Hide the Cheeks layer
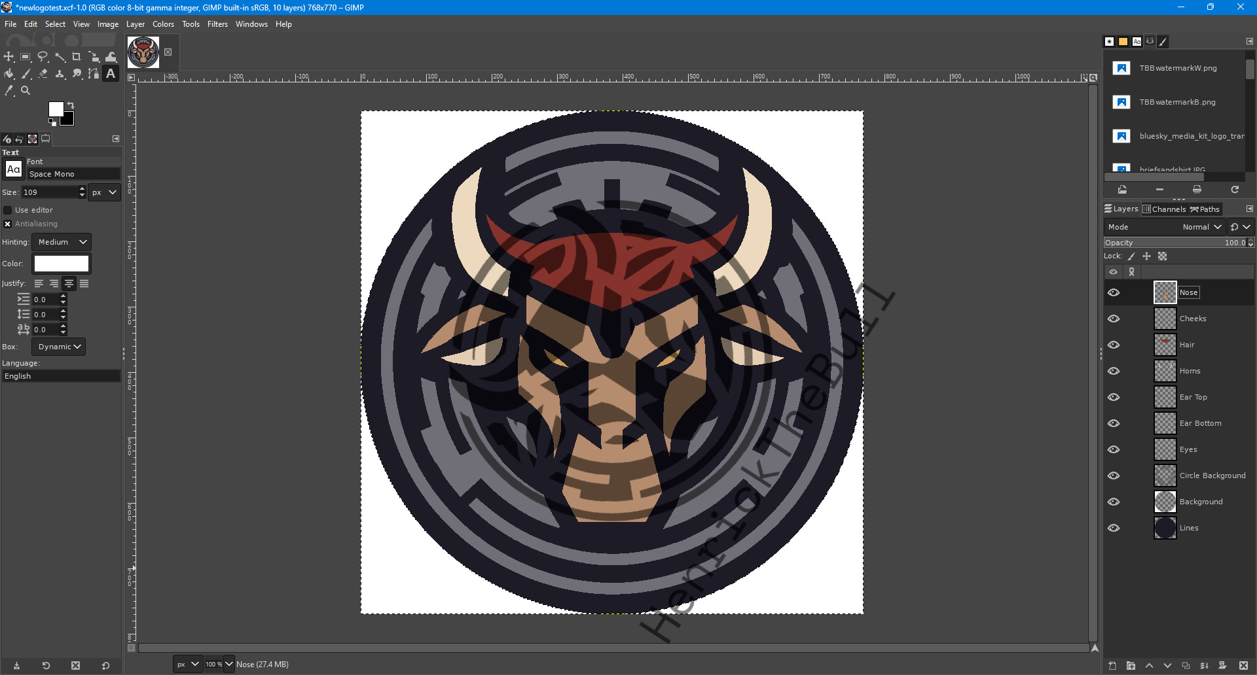 (1114, 319)
